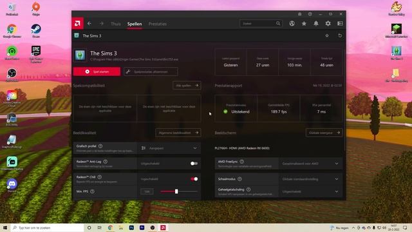The width and height of the screenshot is (412, 232).
Task: Open help for Radeon Chill
Action: click(100, 177)
